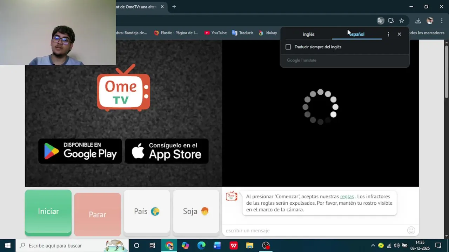This screenshot has height=252, width=449.
Task: Open Copilot from the taskbar
Action: (x=185, y=245)
